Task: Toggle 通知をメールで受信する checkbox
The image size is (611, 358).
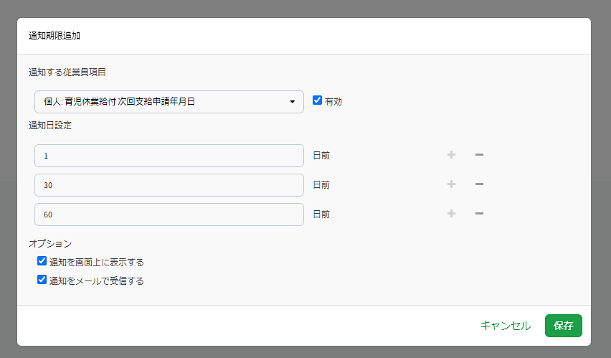Action: tap(42, 280)
